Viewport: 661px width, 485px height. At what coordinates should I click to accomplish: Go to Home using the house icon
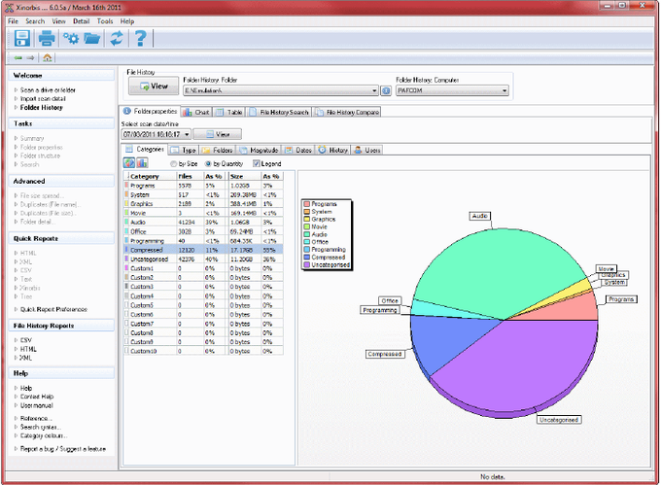pos(48,57)
